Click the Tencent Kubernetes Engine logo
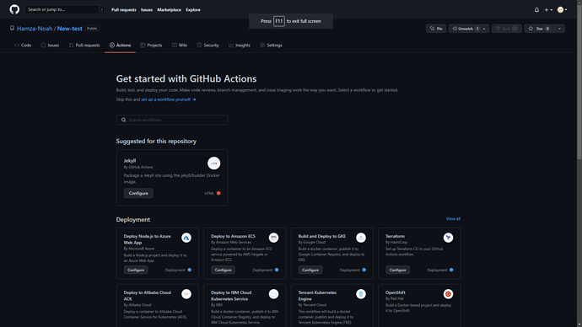This screenshot has width=582, height=327. 361,294
